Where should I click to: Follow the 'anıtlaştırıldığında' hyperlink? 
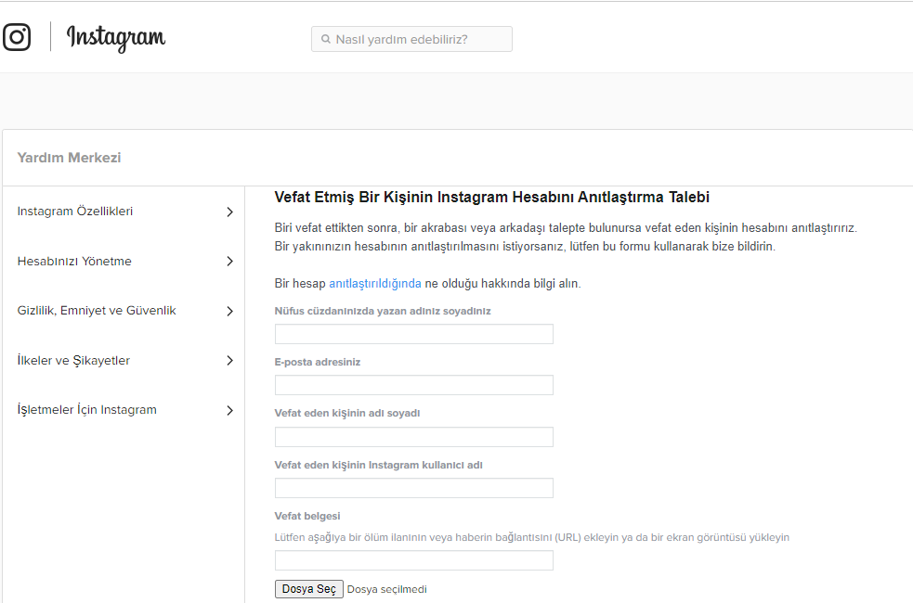(x=374, y=283)
